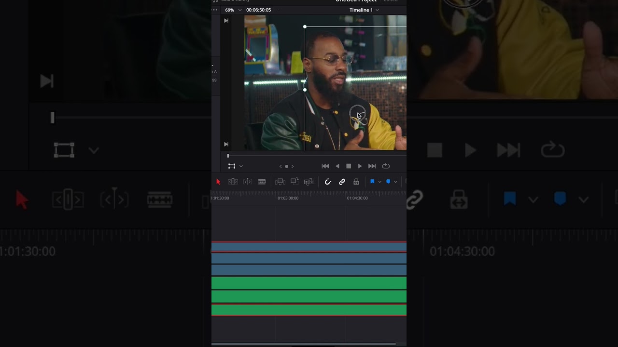Select the lowest blue video track clip
Image resolution: width=618 pixels, height=347 pixels.
[309, 270]
